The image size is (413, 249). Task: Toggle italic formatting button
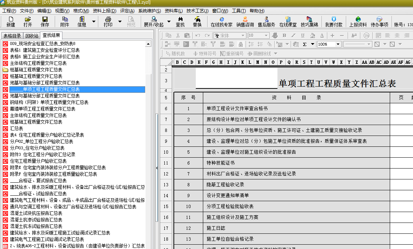coord(294,36)
